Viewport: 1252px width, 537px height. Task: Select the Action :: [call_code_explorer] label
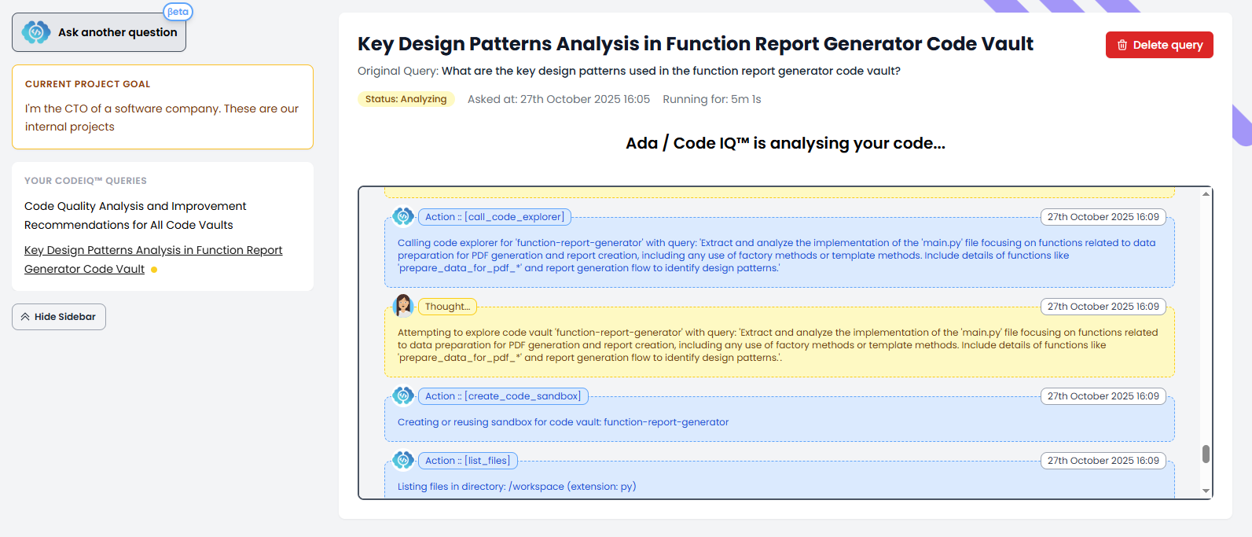[x=494, y=217]
